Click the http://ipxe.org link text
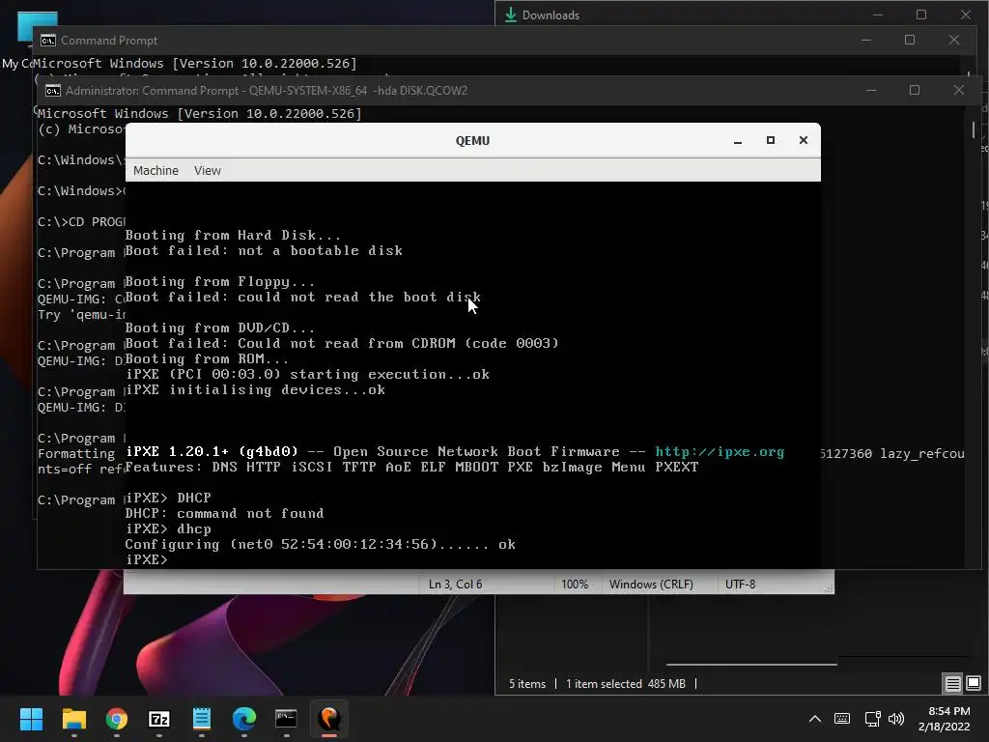This screenshot has width=989, height=742. point(719,452)
